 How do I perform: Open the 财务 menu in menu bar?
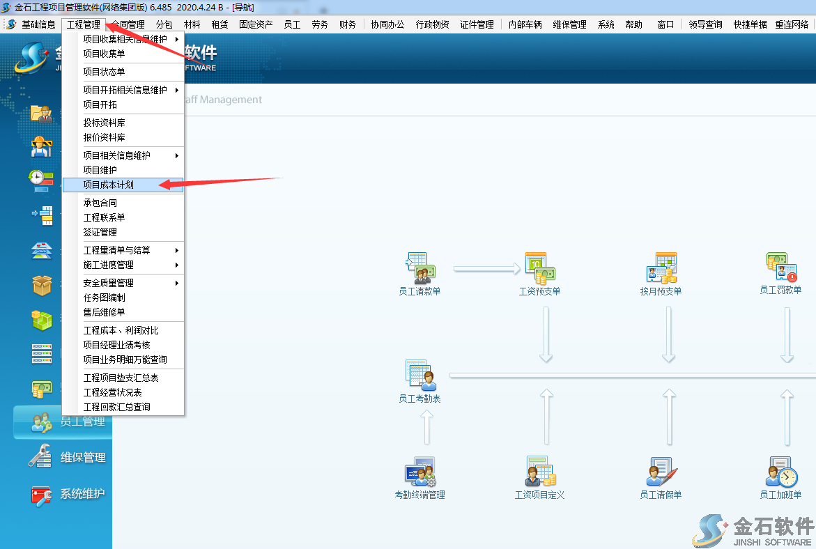pos(348,24)
